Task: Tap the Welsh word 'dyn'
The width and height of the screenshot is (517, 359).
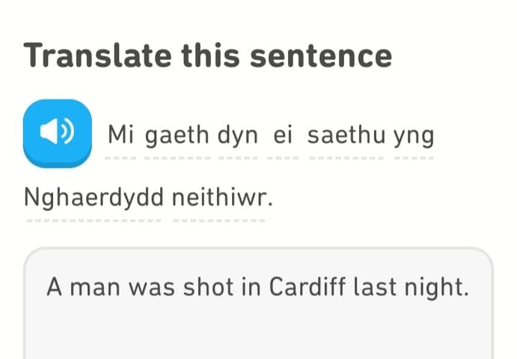Action: 238,135
